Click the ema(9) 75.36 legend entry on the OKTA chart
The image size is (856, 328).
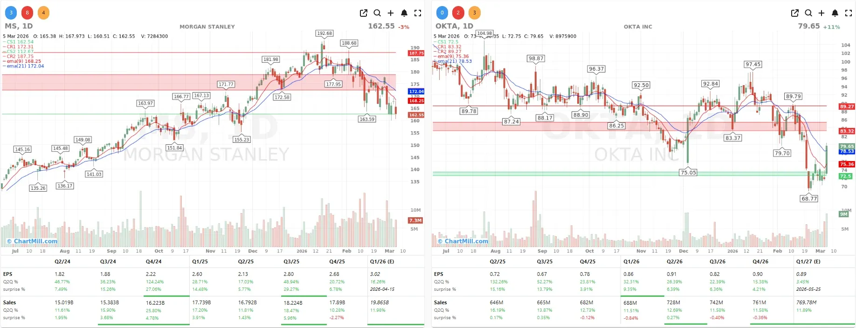(x=451, y=56)
